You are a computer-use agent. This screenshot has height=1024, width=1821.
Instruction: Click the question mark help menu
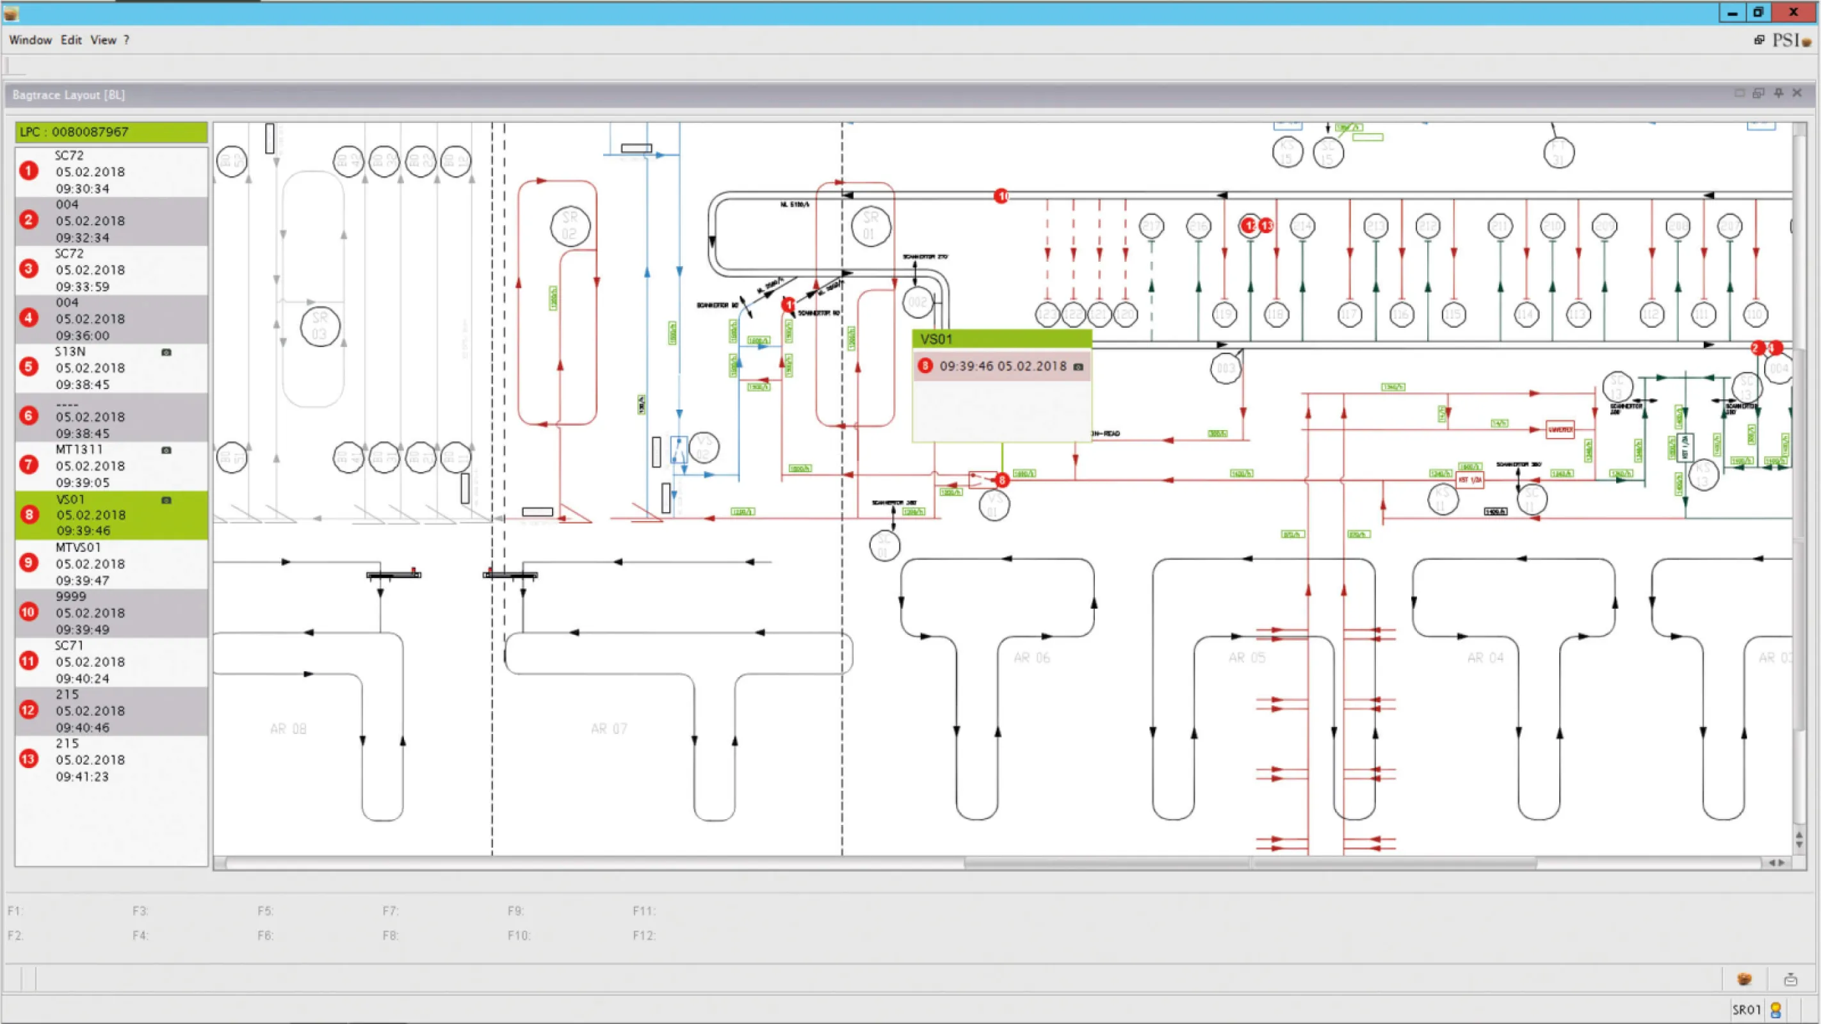tap(127, 40)
